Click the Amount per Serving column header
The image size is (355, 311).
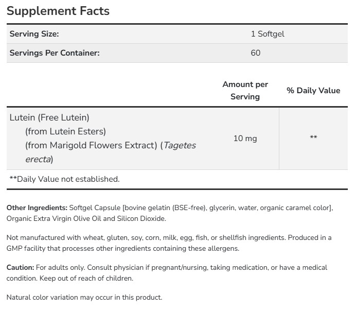(x=245, y=90)
